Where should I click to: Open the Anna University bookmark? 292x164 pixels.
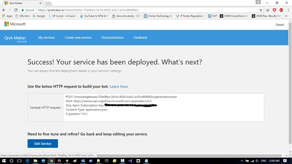pos(126,16)
